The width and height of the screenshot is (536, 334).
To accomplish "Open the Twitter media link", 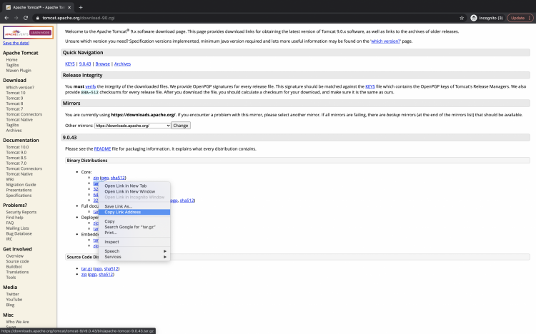I will click(12, 294).
